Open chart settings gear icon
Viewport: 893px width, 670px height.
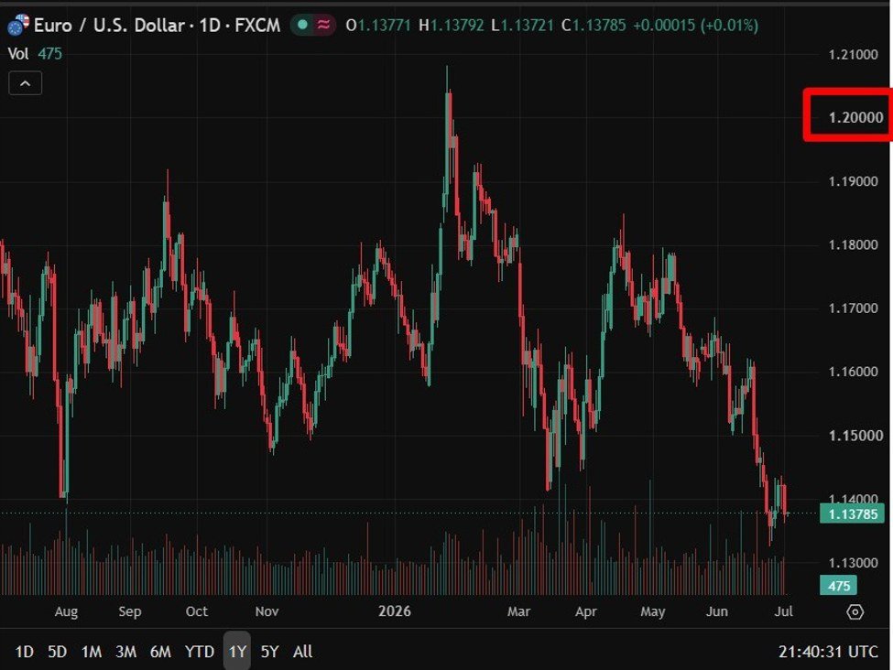coord(855,612)
